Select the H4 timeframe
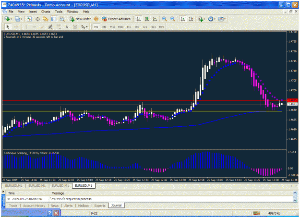Viewport: 300px width, 217px height. point(137,27)
